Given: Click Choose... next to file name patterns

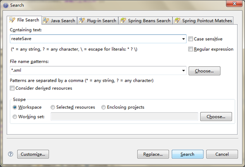Looking at the screenshot, I should point(204,71).
